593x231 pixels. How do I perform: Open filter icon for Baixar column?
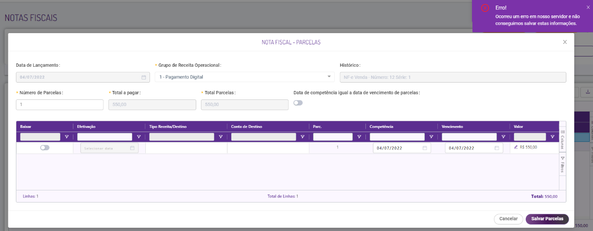tap(66, 137)
